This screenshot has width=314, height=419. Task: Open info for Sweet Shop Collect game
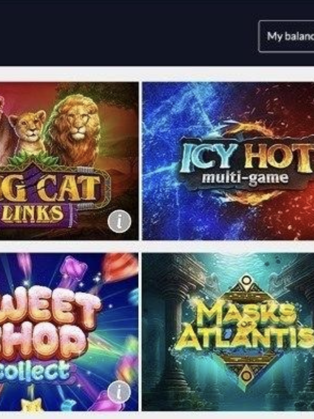120,391
